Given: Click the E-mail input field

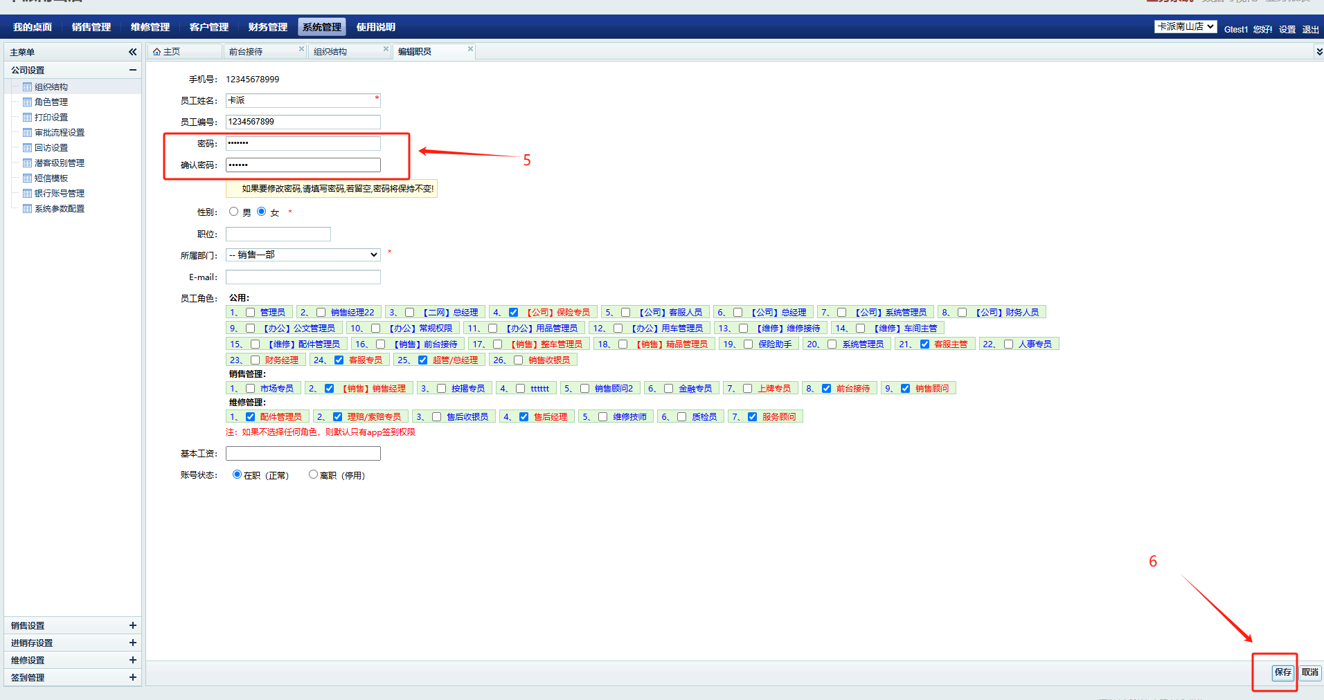Looking at the screenshot, I should click(303, 277).
